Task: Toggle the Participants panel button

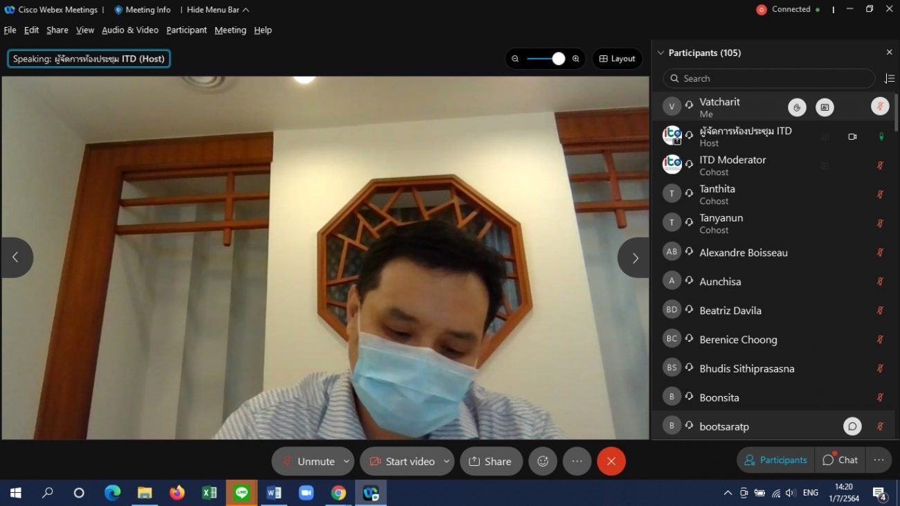Action: (775, 460)
